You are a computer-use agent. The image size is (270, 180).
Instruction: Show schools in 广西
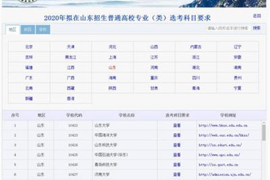[x=71, y=78]
